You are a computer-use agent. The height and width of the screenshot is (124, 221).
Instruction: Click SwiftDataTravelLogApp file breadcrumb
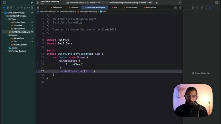(87, 12)
